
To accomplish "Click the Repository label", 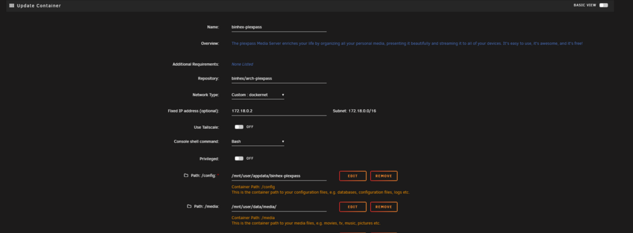I will coord(208,78).
